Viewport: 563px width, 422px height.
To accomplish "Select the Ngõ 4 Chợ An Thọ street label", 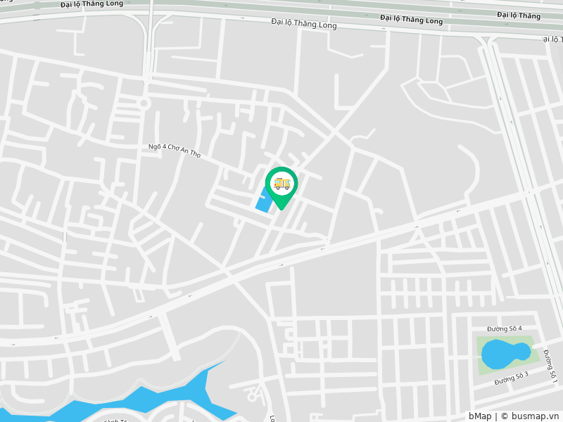I will coord(175,151).
